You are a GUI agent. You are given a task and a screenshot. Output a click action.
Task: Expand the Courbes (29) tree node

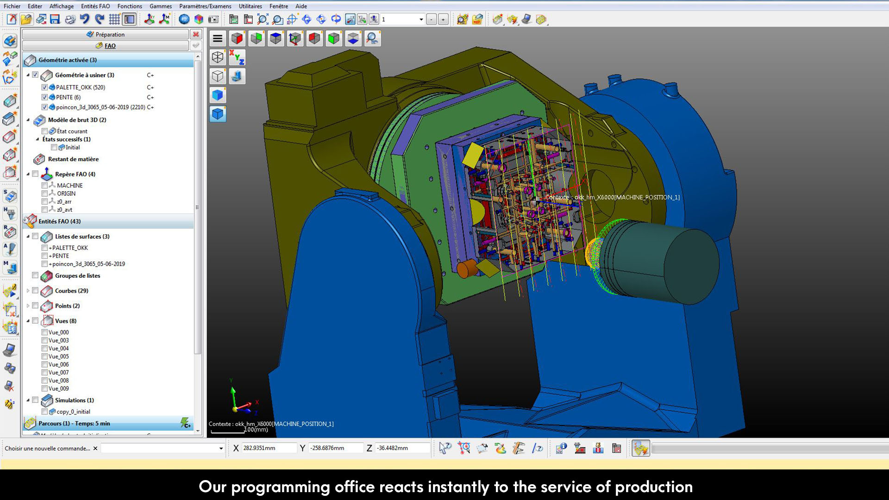coord(28,291)
